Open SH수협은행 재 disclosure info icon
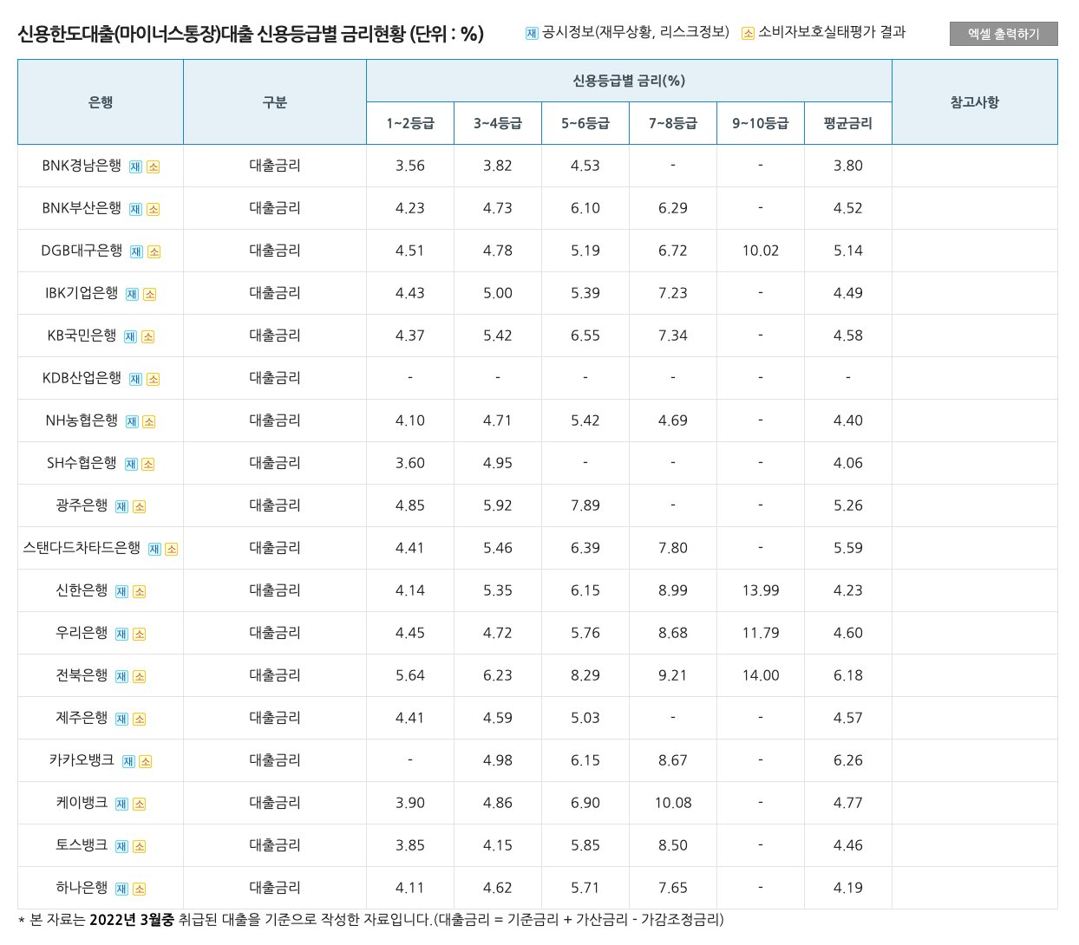This screenshot has width=1079, height=945. click(x=131, y=465)
